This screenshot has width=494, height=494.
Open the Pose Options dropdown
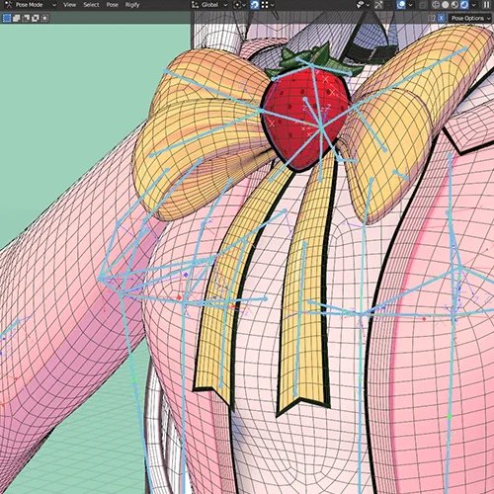(x=470, y=18)
